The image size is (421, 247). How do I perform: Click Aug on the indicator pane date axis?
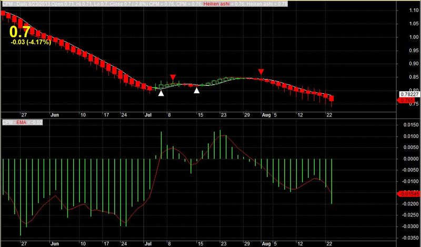click(266, 244)
